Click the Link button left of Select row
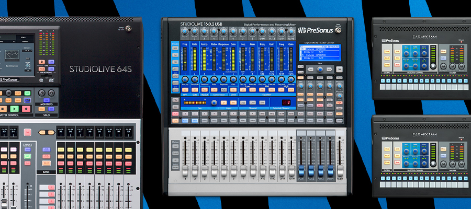The width and height of the screenshot is (471, 209). click(175, 121)
